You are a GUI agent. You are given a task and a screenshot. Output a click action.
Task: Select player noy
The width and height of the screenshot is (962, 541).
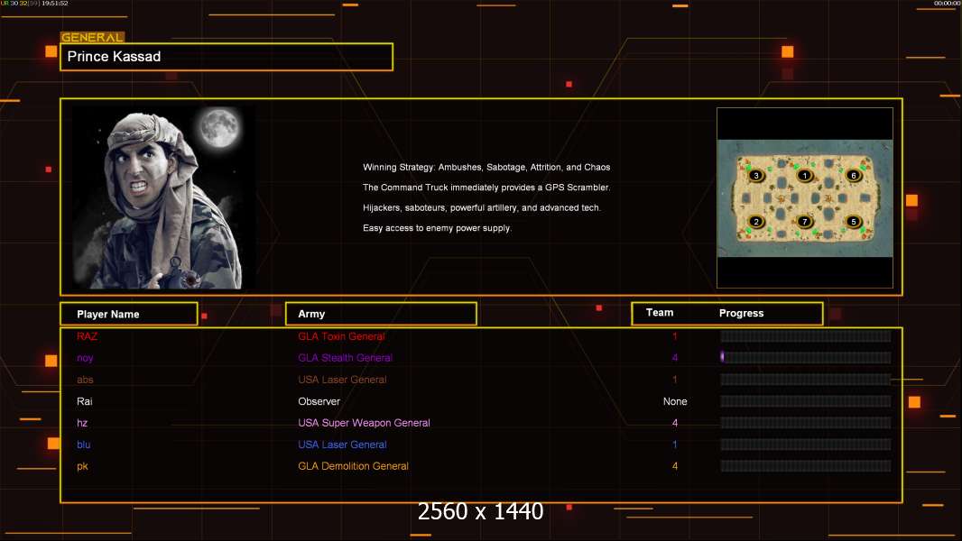(x=85, y=358)
